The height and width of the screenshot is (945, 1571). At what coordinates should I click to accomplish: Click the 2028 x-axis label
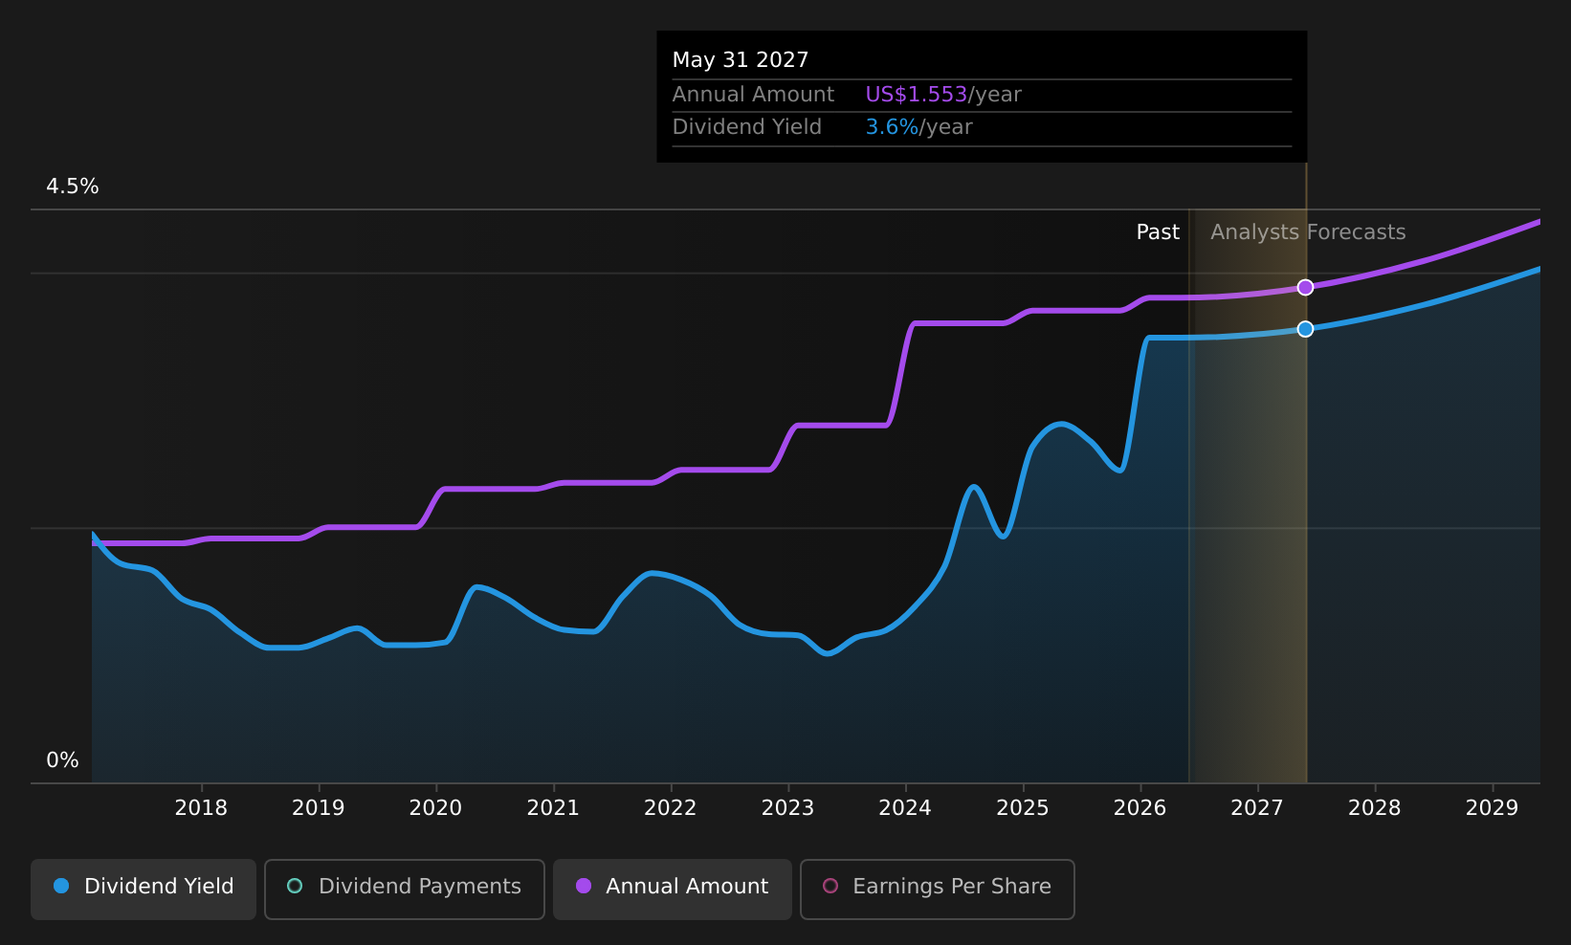(1375, 808)
